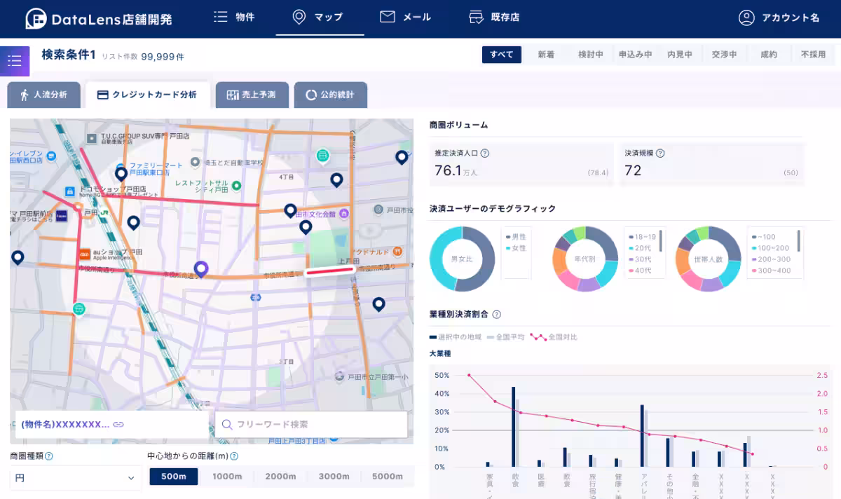Click help icon beside 決済規模

[x=660, y=153]
